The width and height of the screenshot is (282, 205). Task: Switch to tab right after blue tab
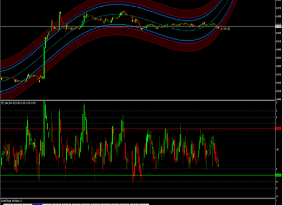(47, 204)
